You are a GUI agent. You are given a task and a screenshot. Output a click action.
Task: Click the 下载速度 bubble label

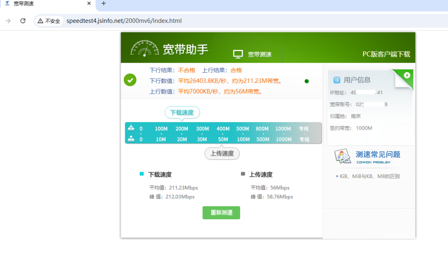pyautogui.click(x=182, y=112)
